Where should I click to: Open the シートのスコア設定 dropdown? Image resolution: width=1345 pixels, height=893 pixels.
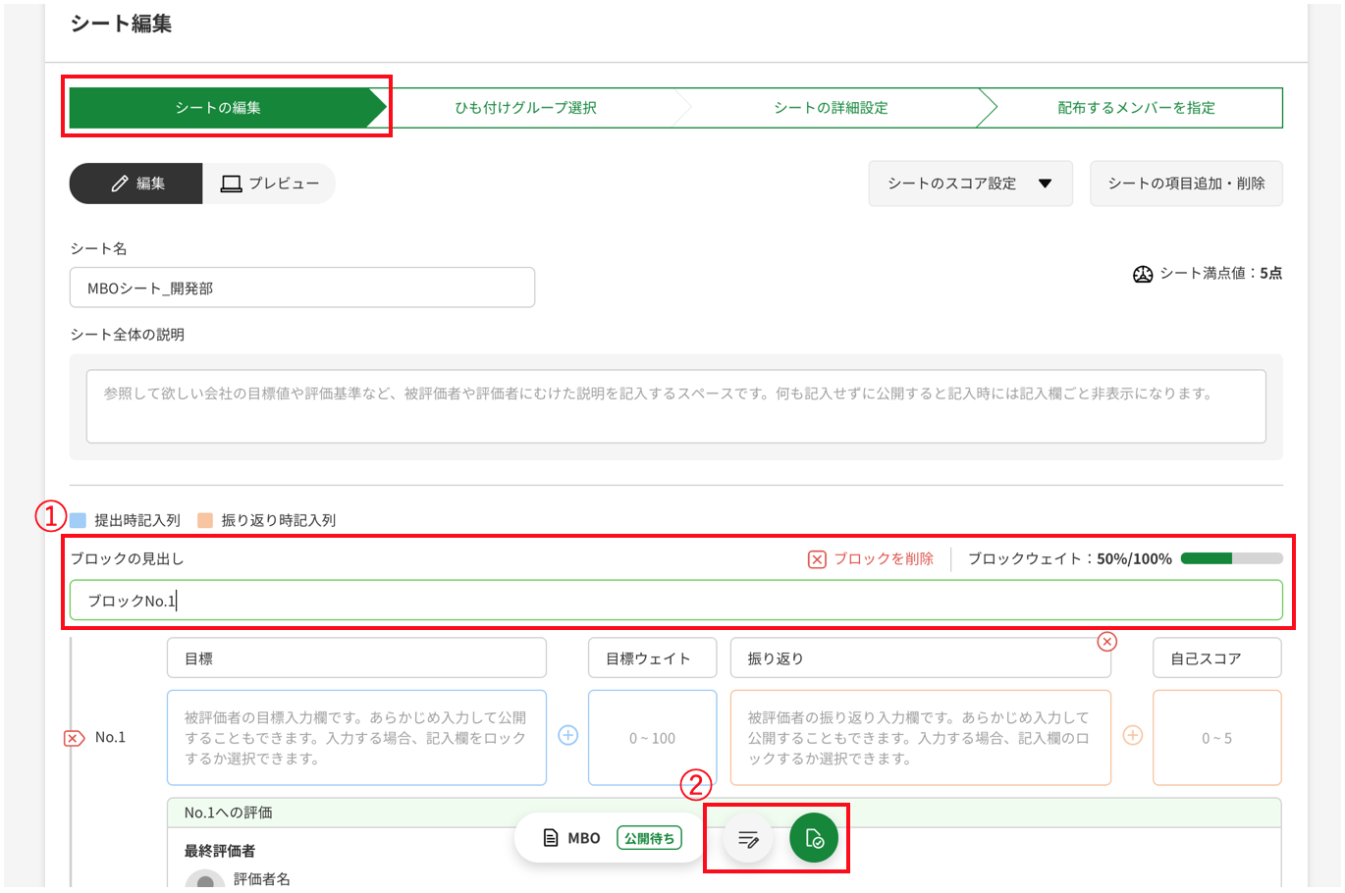click(x=970, y=184)
